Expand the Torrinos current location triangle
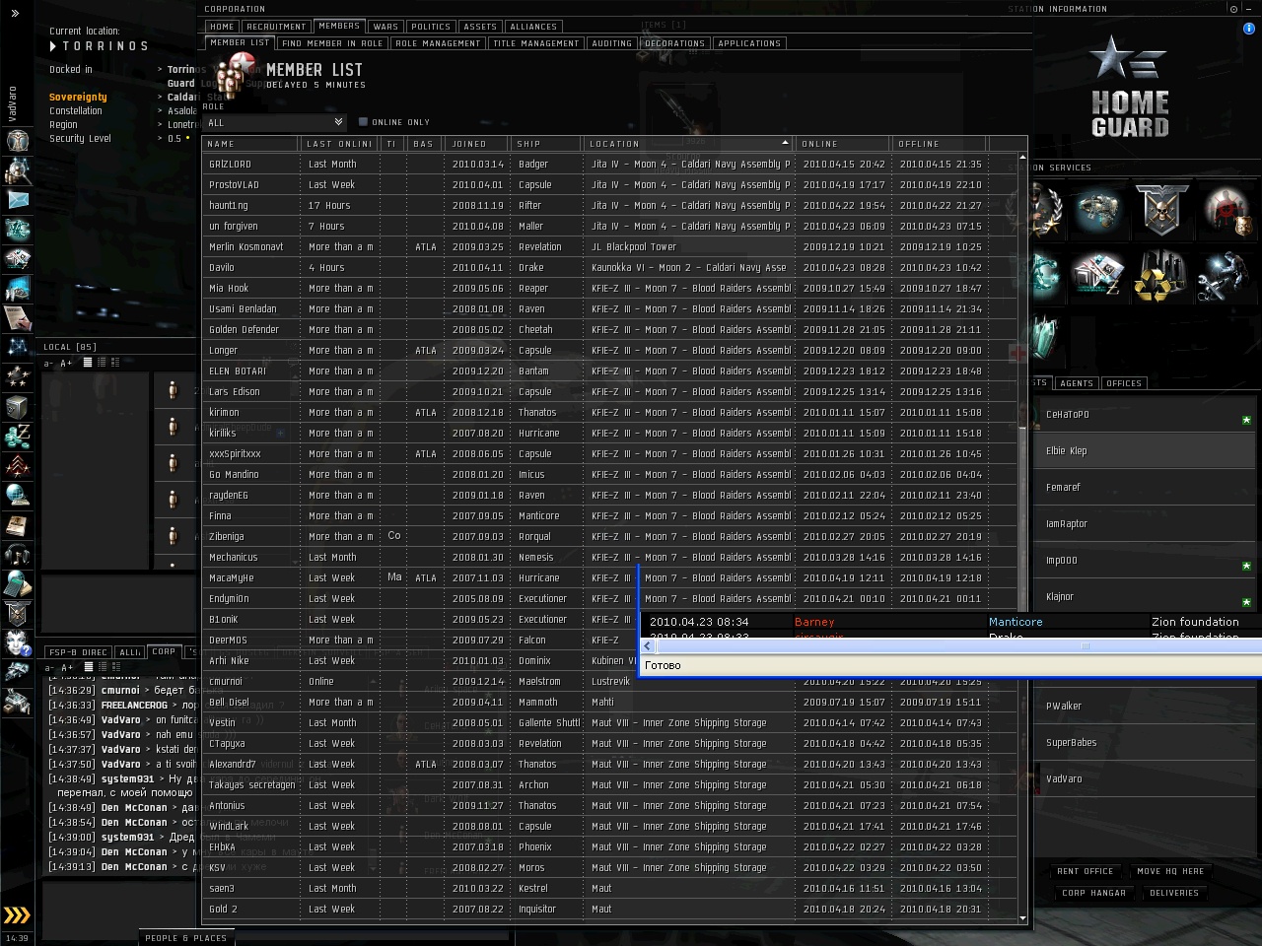The width and height of the screenshot is (1262, 946). coord(53,45)
